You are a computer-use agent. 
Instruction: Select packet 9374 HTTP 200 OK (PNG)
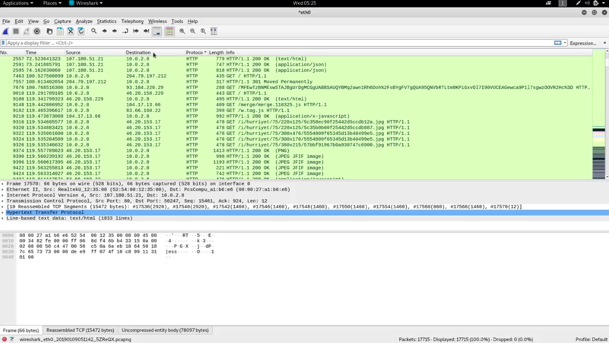[296, 151]
